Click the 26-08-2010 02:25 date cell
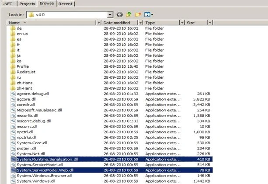268x184 pixels. 121,138
